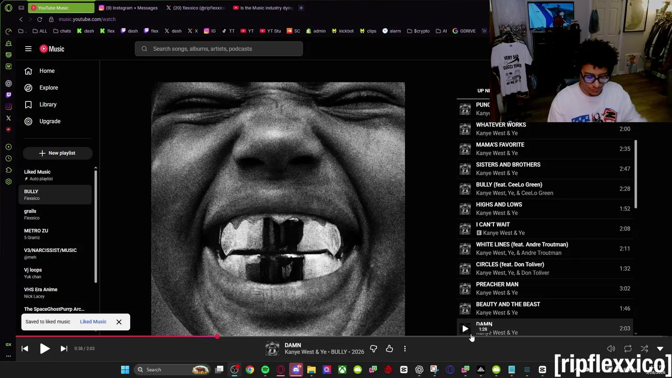672x378 pixels.
Task: Play WHATEVER WORKS from queue
Action: pyautogui.click(x=544, y=129)
